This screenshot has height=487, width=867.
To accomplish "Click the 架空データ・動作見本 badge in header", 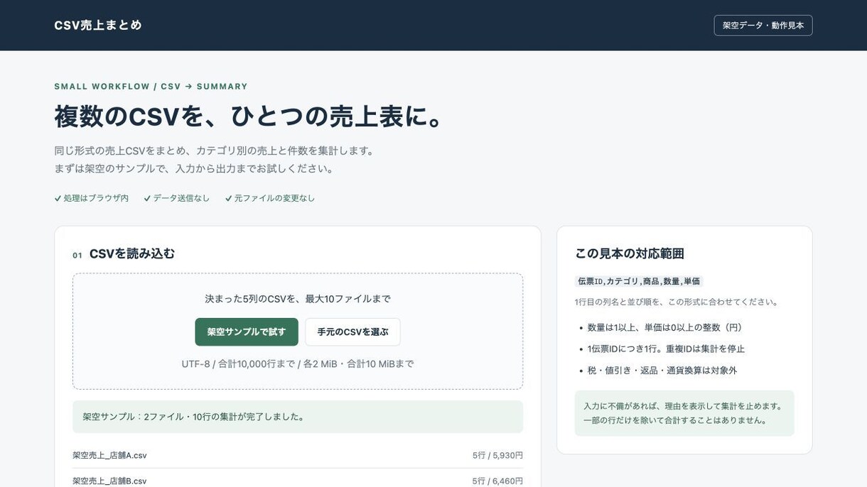I will pyautogui.click(x=763, y=26).
